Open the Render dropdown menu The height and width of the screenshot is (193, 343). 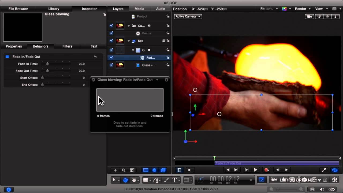click(303, 9)
